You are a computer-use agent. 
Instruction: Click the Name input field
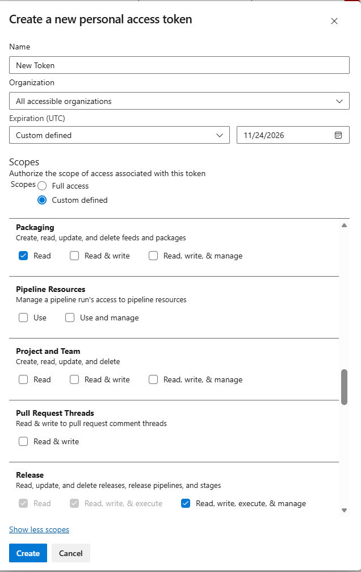tap(179, 65)
